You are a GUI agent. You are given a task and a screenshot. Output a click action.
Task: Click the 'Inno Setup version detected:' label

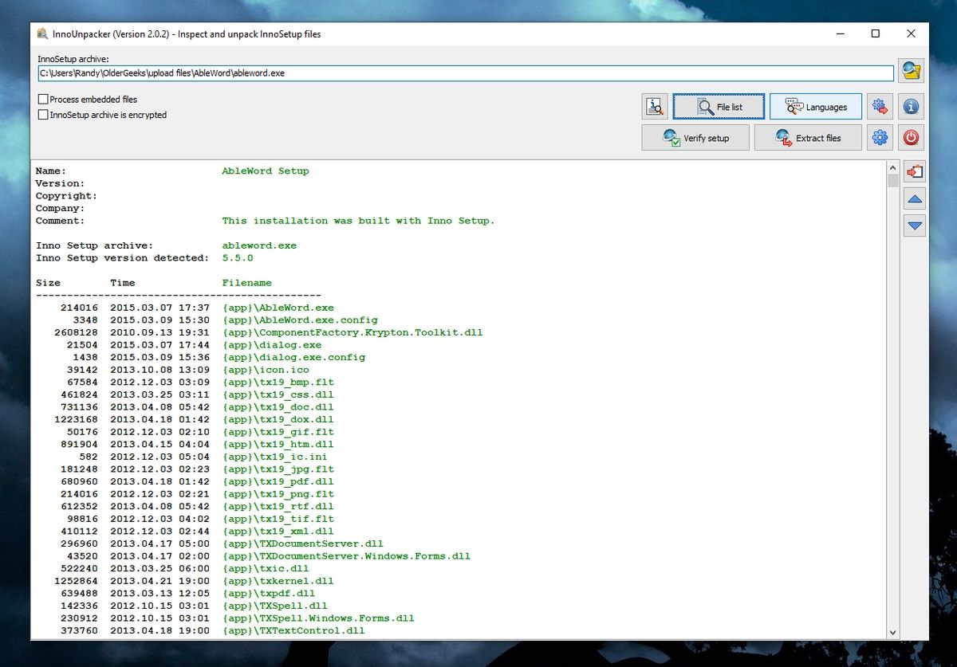tap(123, 258)
